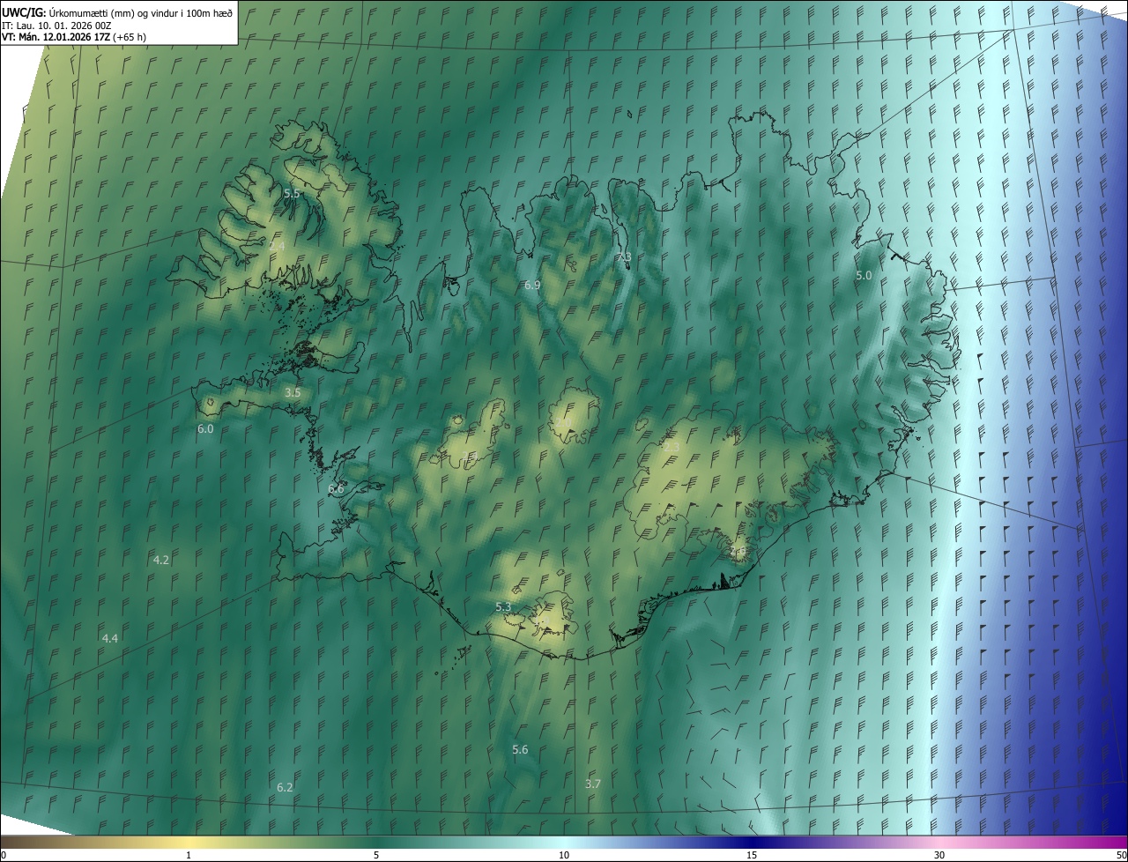This screenshot has height=862, width=1128.
Task: Click the map value 6.0
Action: pyautogui.click(x=205, y=429)
